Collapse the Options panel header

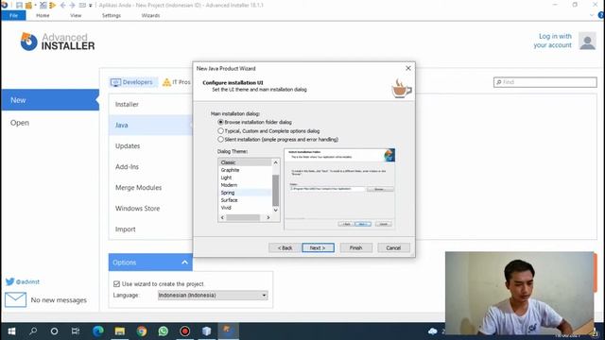150,263
